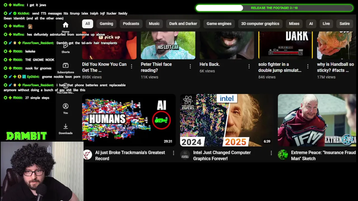Click the 'RELEASE THE FOOTAGE! 3 / 10' progress bar
This screenshot has height=201, width=358.
point(274,8)
